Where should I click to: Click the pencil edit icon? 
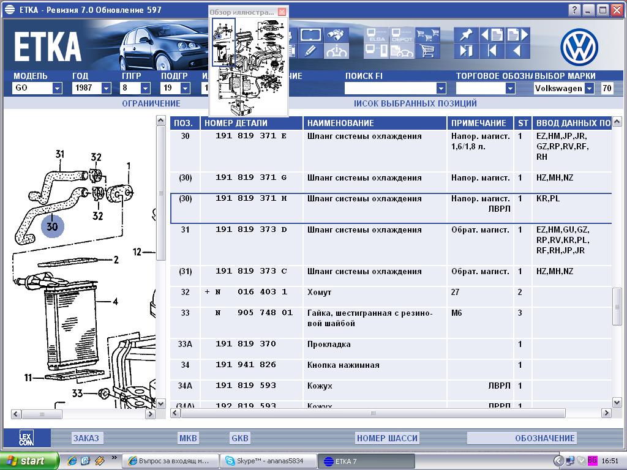pos(312,51)
